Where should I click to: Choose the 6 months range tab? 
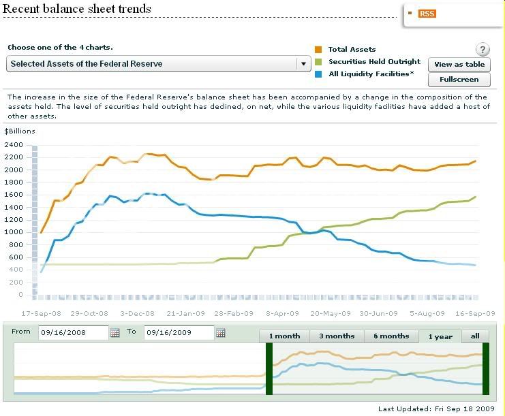pyautogui.click(x=391, y=336)
